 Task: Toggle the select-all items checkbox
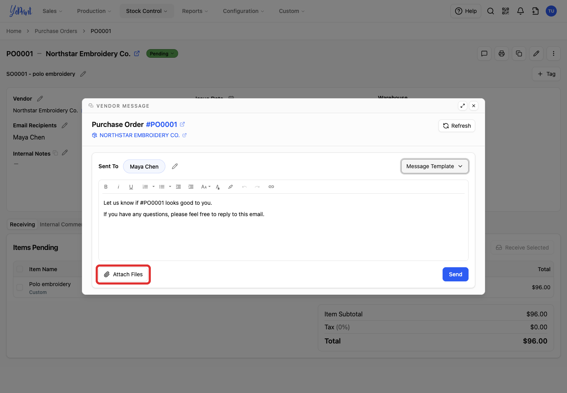click(x=20, y=269)
